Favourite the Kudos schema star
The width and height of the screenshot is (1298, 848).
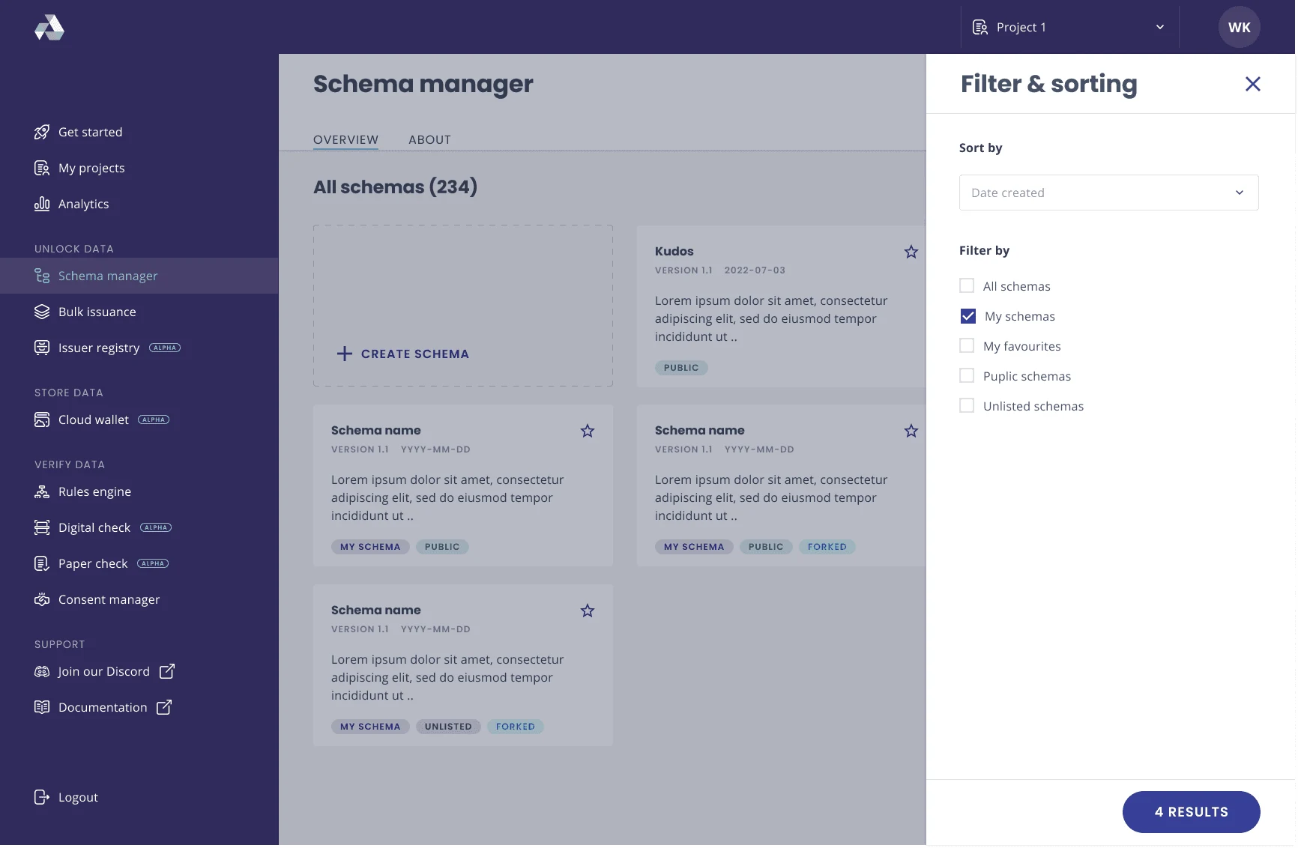point(911,252)
